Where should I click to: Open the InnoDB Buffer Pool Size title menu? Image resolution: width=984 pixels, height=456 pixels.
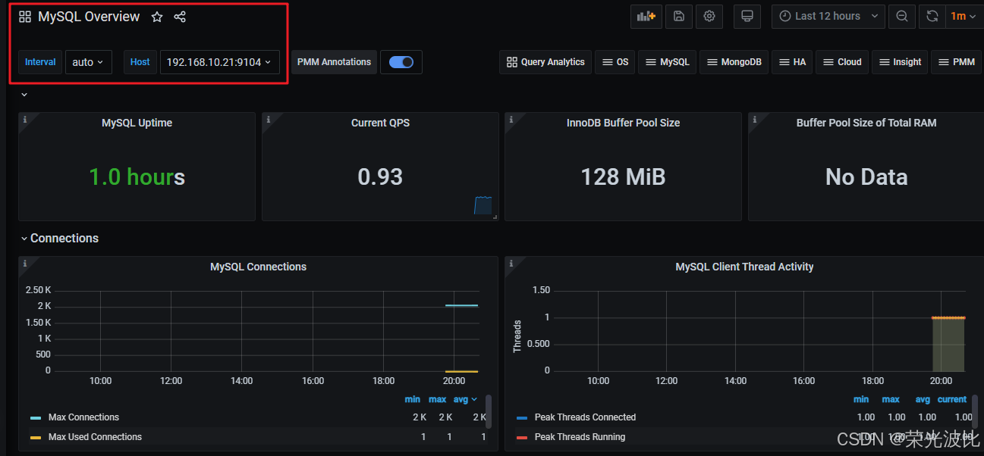623,123
